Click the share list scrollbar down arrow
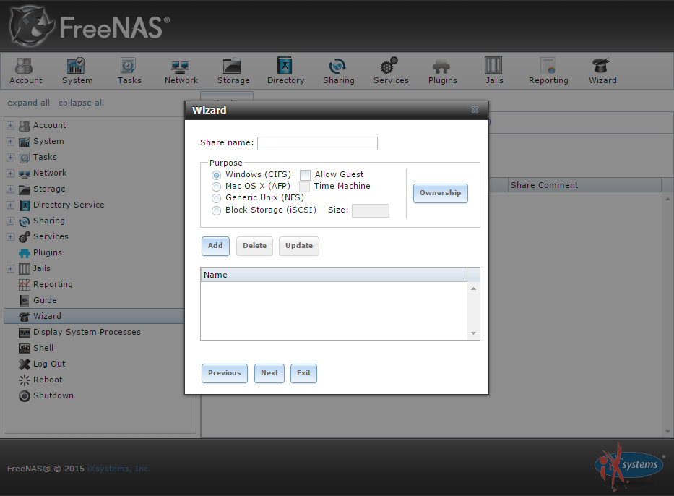The image size is (674, 496). click(473, 333)
